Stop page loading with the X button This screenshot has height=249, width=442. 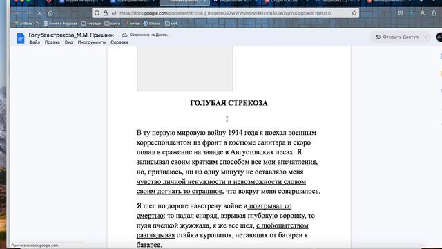pyautogui.click(x=39, y=13)
